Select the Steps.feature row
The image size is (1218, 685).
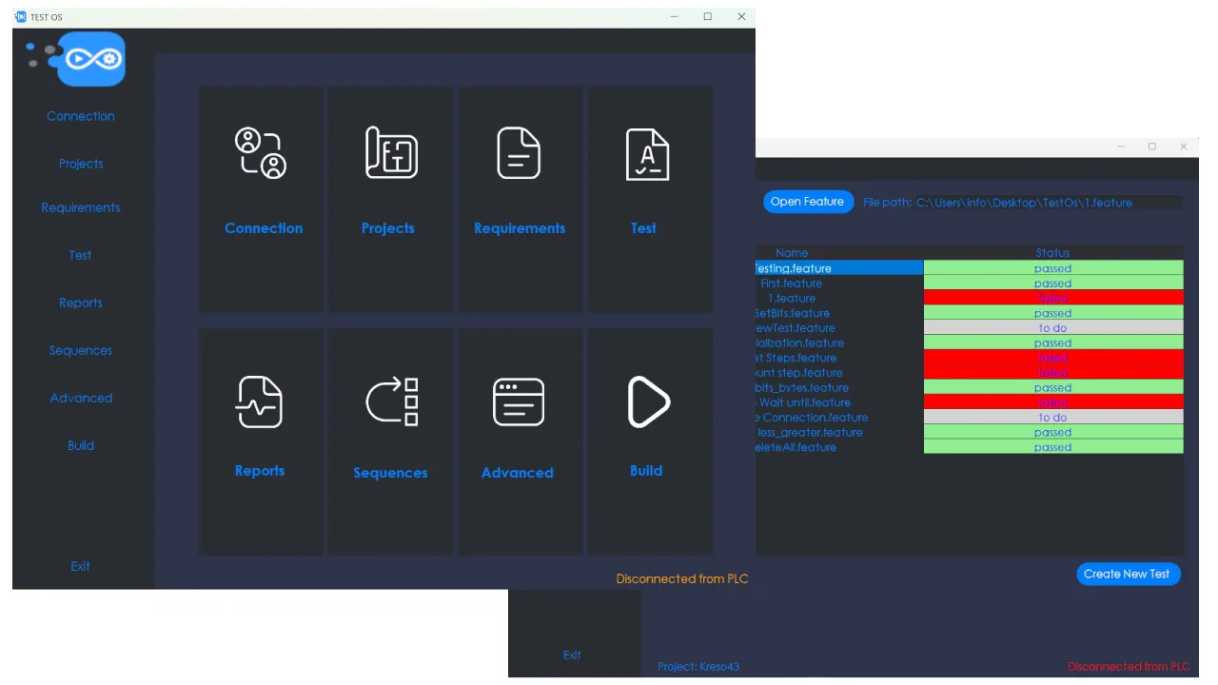click(x=839, y=358)
